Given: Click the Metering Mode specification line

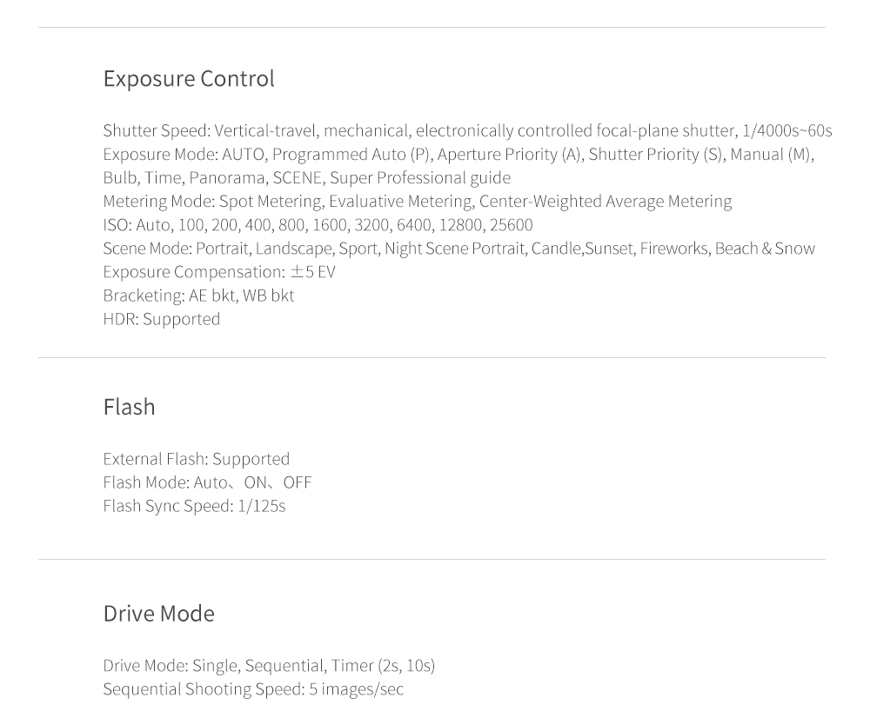Looking at the screenshot, I should 417,201.
